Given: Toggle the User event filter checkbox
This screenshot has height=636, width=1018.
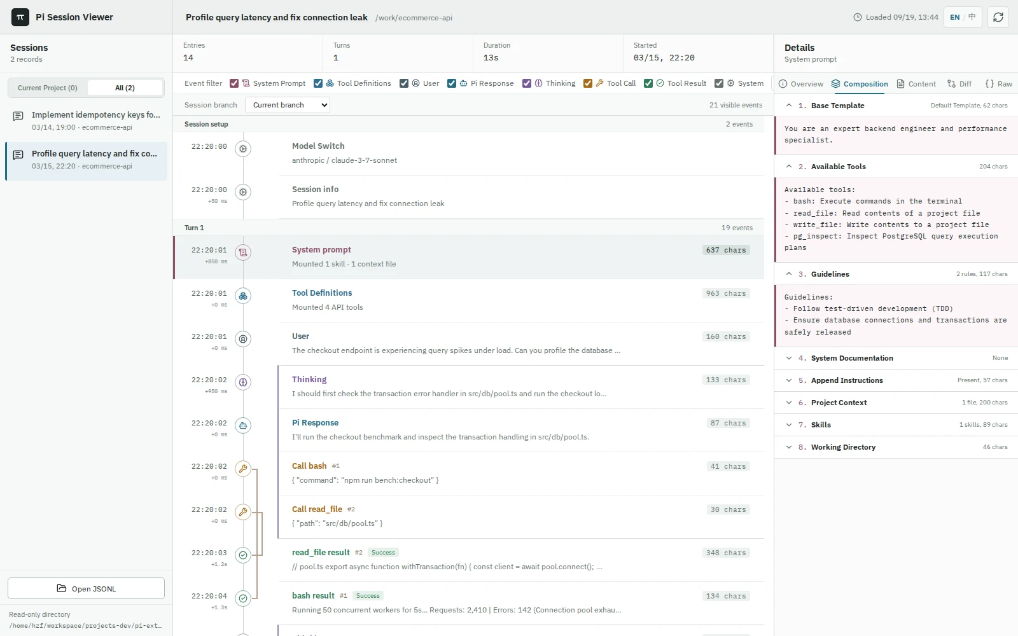Looking at the screenshot, I should click(x=404, y=83).
